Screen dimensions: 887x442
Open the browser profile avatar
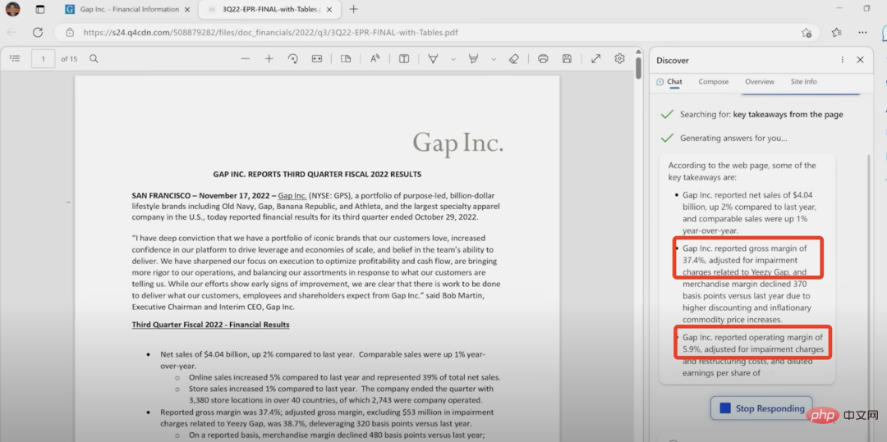(x=12, y=9)
